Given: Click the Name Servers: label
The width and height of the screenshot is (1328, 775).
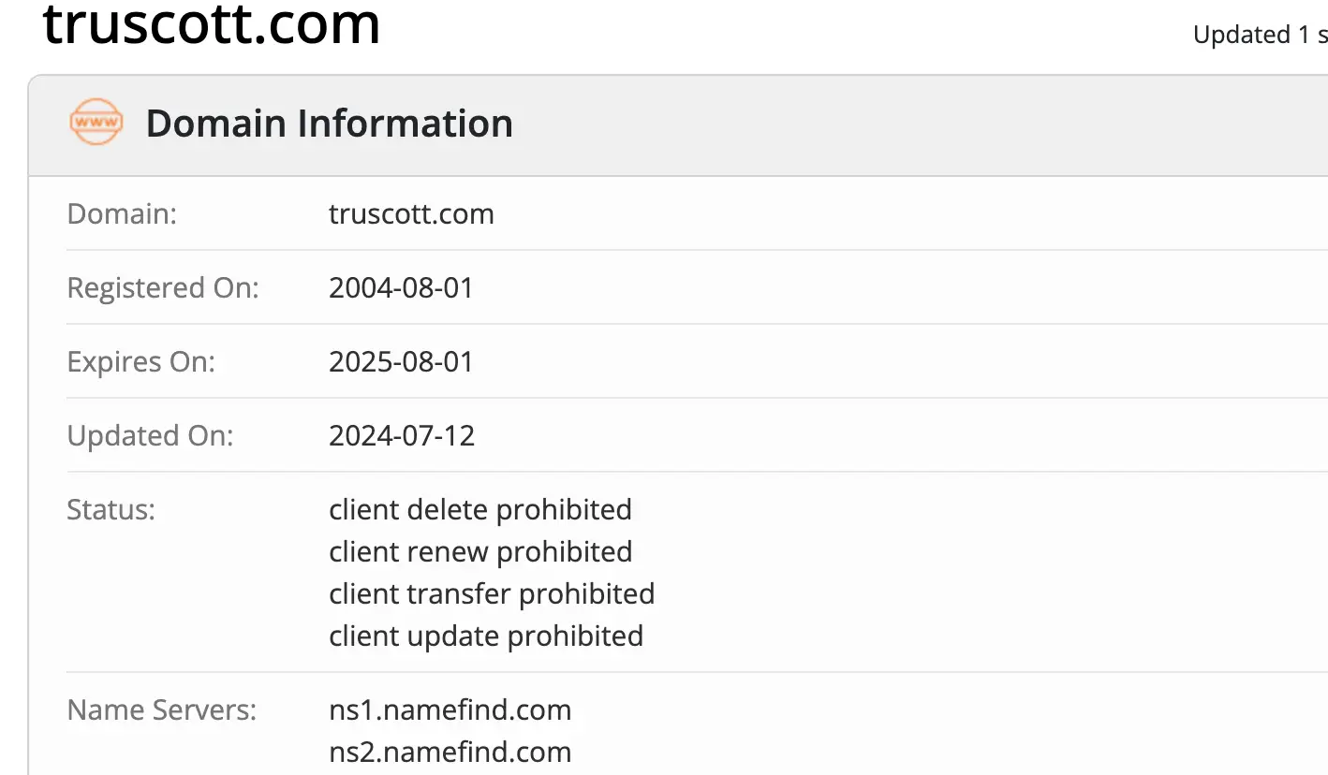Looking at the screenshot, I should point(161,709).
